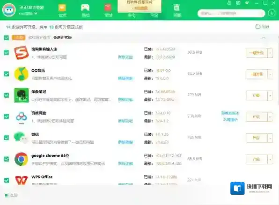
Task: Uncheck the 印象笔记 checkbox
Action: click(7, 95)
